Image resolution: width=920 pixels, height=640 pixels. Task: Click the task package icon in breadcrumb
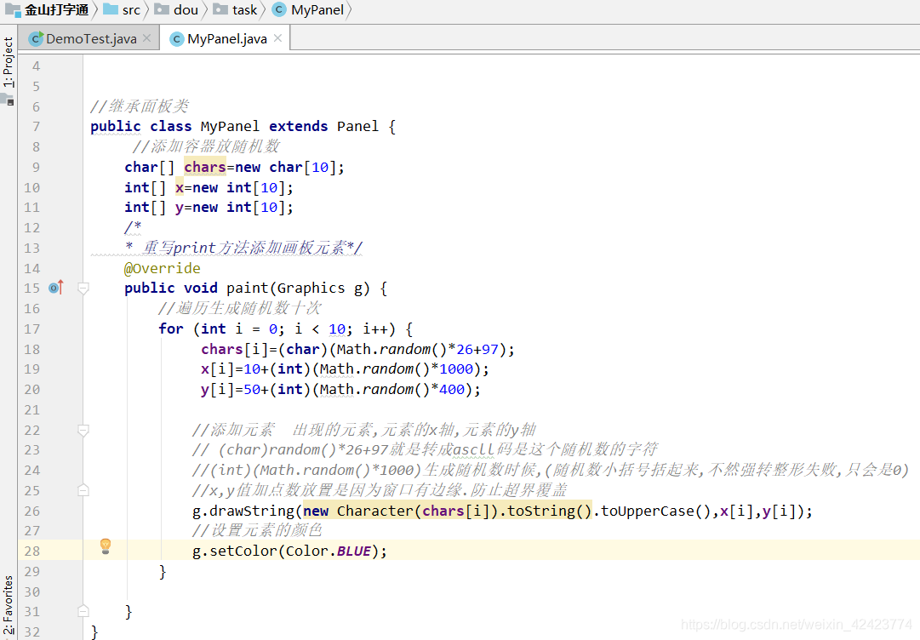(220, 9)
